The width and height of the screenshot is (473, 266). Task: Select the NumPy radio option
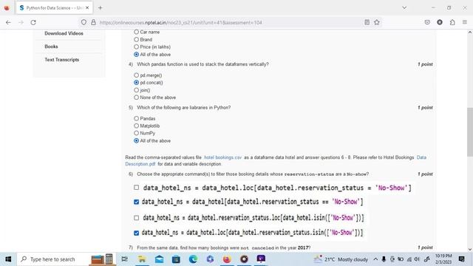[136, 133]
